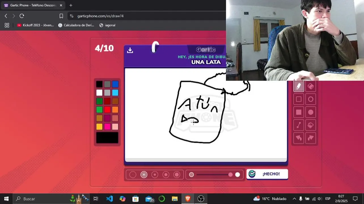The image size is (364, 204).
Task: Open the current color picker box
Action: pyautogui.click(x=107, y=138)
